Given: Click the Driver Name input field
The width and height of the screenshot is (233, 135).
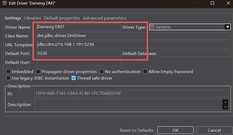Looking at the screenshot, I should click(x=79, y=27).
